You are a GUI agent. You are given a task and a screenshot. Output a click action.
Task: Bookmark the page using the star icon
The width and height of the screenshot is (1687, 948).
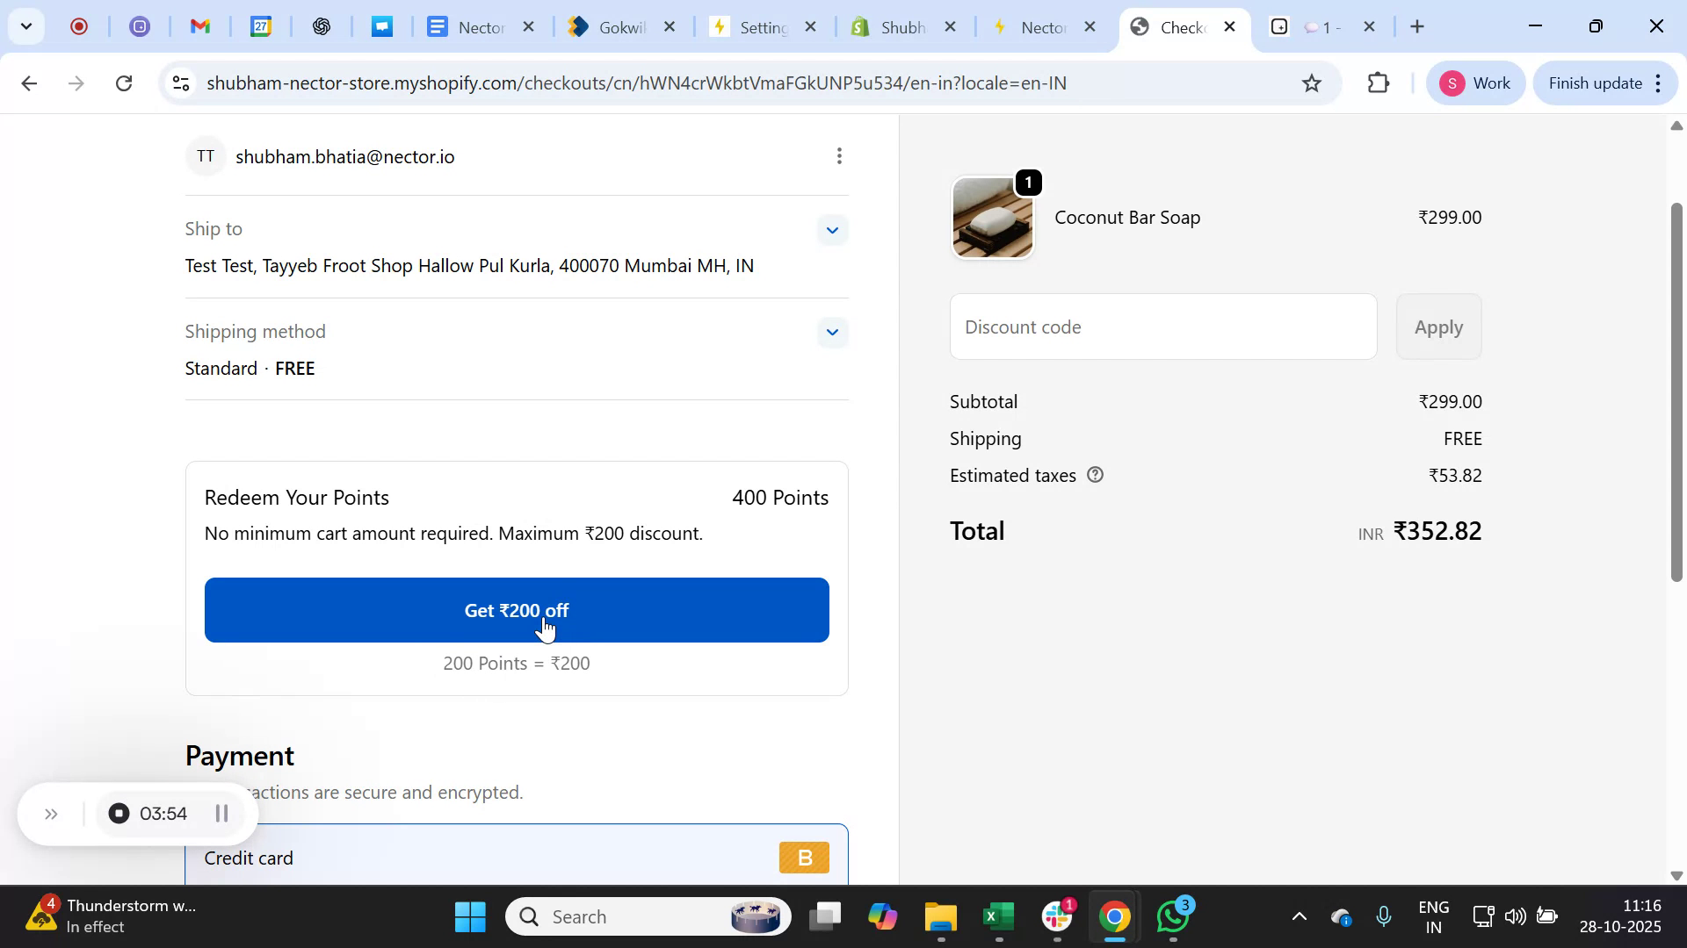pos(1310,83)
